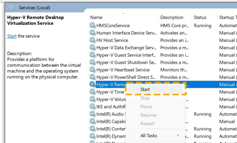Click the Hyper-V Data Exchange Service gear icon
The width and height of the screenshot is (237, 143).
click(x=92, y=47)
